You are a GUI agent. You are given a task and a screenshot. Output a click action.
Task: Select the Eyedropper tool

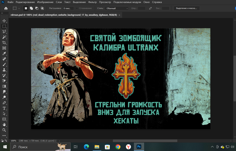[4, 54]
